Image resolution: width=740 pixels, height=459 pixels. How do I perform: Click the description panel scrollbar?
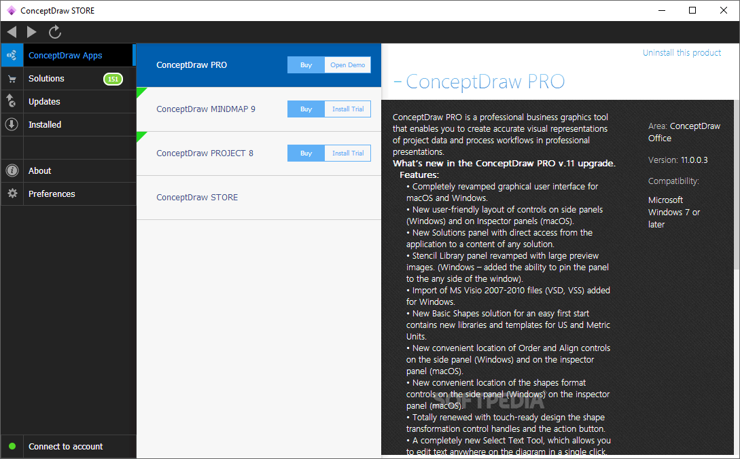pos(737,184)
